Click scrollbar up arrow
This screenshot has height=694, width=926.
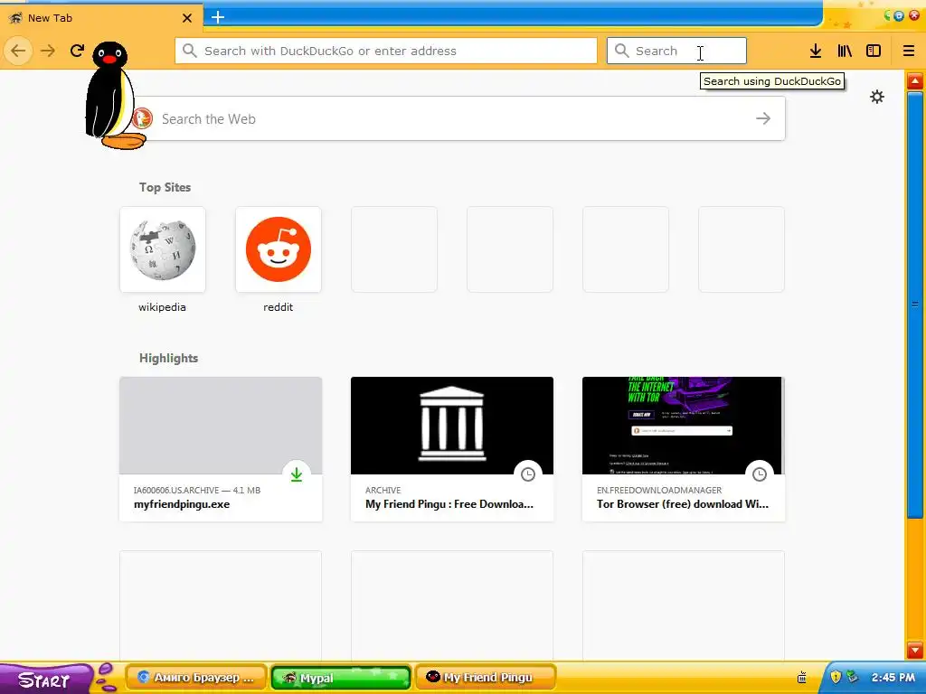point(915,81)
